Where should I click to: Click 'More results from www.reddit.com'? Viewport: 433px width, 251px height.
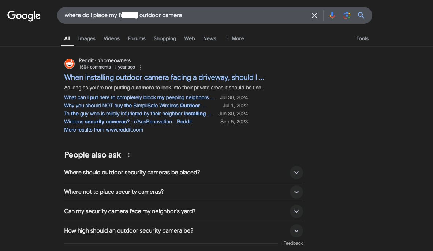point(104,129)
